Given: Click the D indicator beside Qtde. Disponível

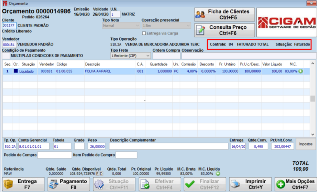Looking at the screenshot, I should pos(101,174).
